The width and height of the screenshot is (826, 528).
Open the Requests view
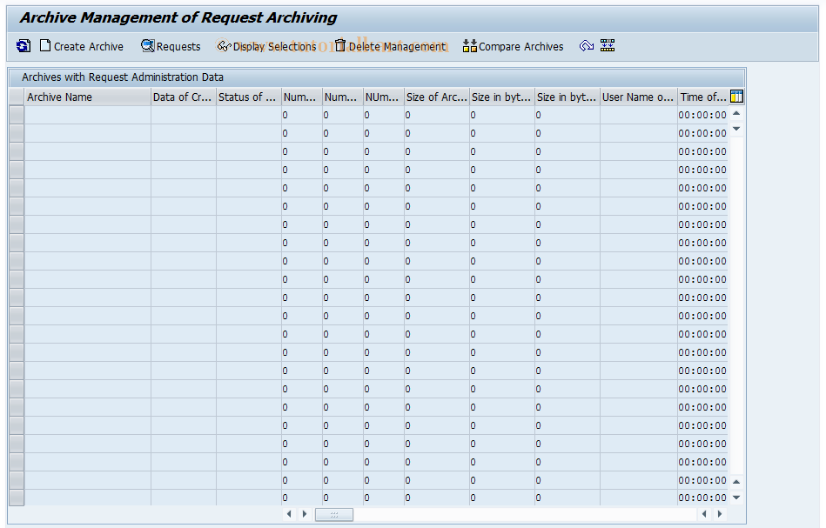pyautogui.click(x=171, y=46)
